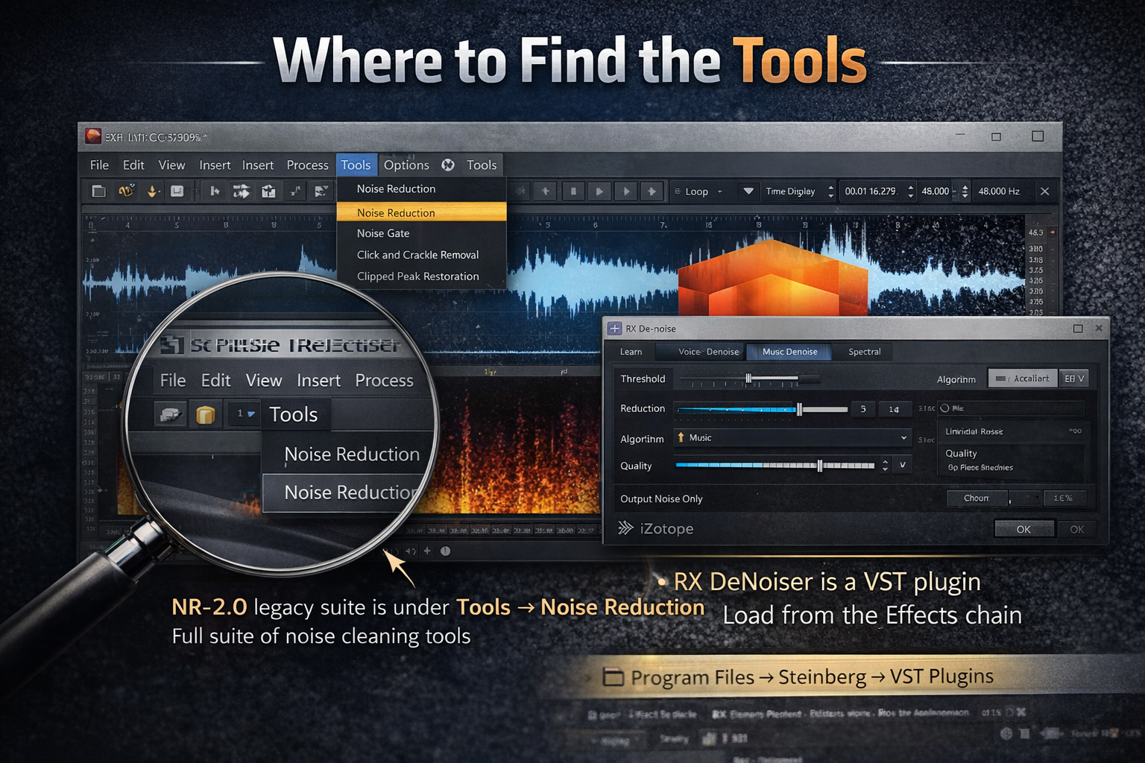
Task: Select the radio button in the right panel
Action: coord(945,408)
